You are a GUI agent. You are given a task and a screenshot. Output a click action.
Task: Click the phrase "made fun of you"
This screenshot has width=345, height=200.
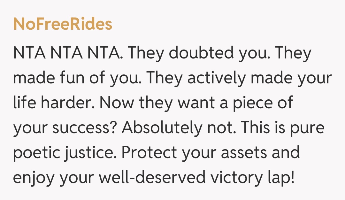[x=73, y=79]
